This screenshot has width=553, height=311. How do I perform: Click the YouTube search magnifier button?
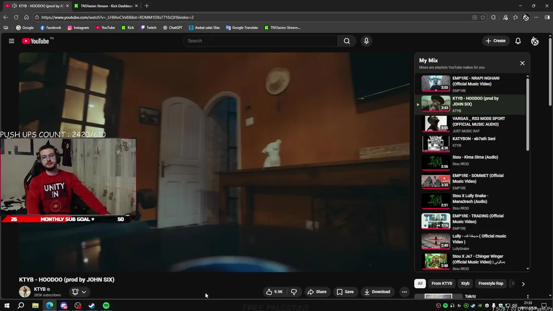point(346,41)
